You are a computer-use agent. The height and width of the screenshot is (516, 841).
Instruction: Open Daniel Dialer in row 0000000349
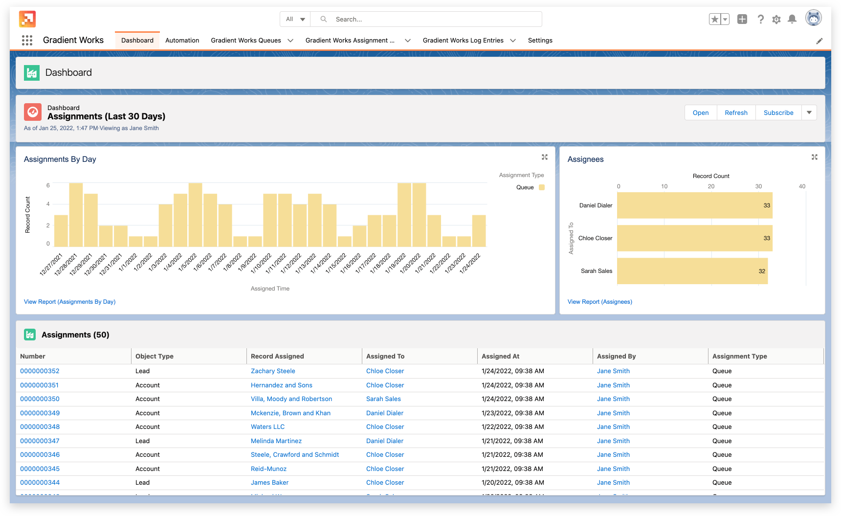(x=385, y=413)
